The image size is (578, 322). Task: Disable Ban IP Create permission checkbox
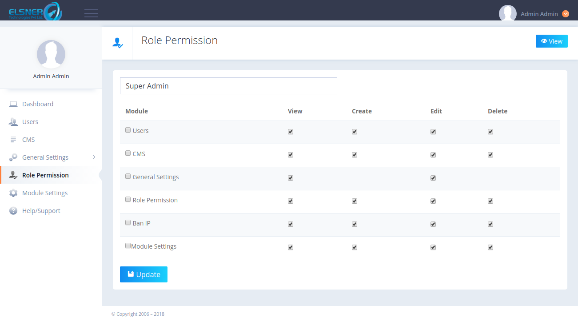tap(355, 224)
